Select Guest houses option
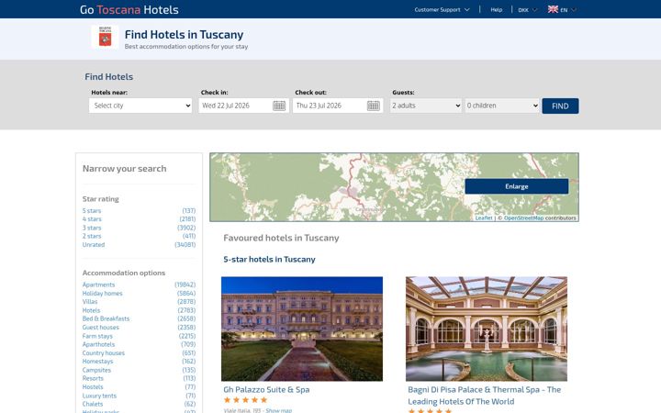 [x=101, y=328]
